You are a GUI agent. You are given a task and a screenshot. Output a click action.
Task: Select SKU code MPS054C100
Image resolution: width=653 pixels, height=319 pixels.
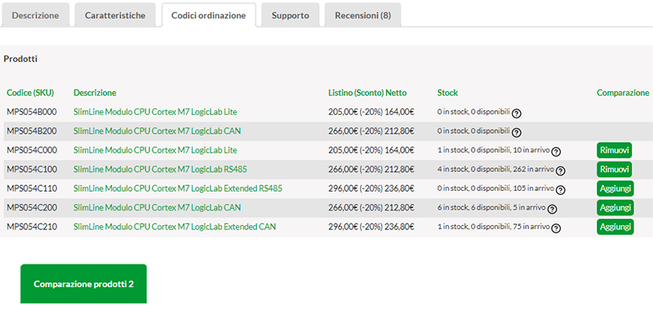[x=32, y=169]
